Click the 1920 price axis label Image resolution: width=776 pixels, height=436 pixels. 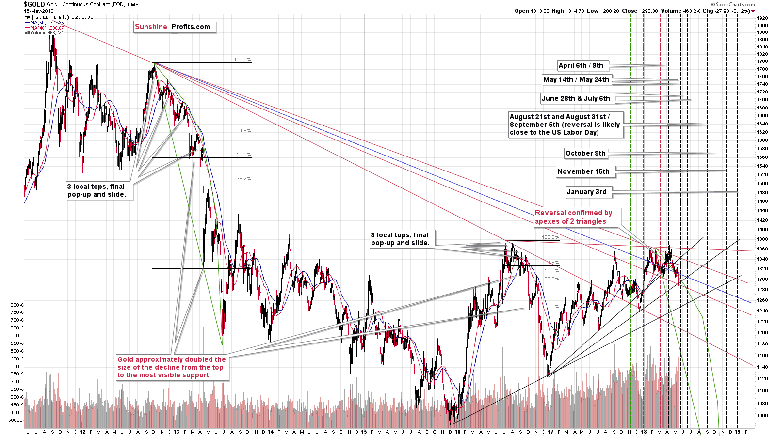[x=762, y=18]
